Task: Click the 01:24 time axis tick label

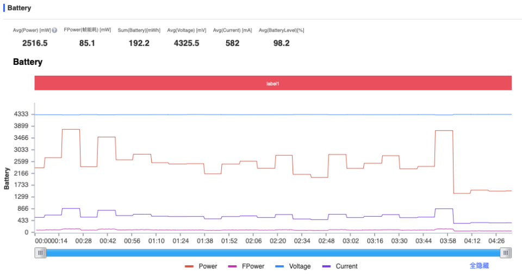Action: [181, 241]
